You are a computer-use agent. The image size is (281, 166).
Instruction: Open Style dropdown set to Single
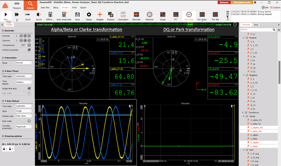[x=24, y=111]
